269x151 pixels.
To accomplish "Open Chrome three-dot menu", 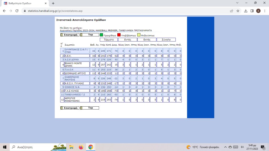I will tap(265, 11).
